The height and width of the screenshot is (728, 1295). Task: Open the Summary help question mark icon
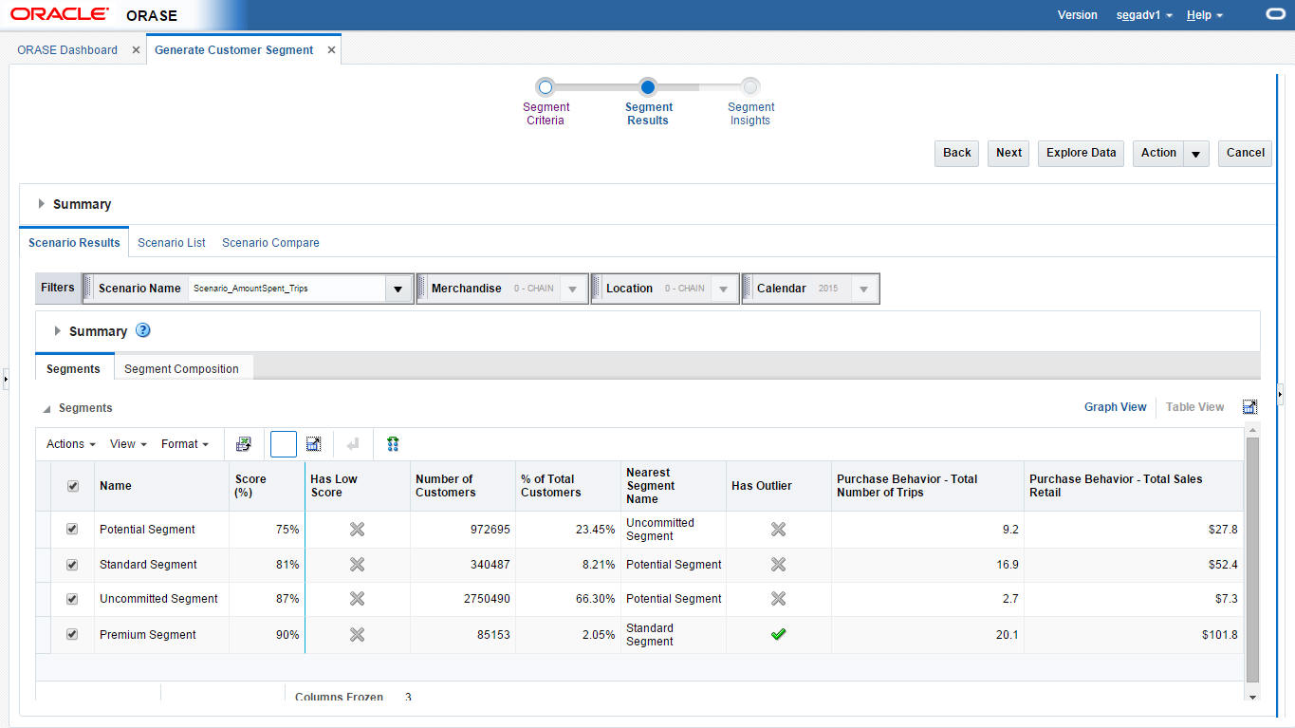pyautogui.click(x=143, y=331)
